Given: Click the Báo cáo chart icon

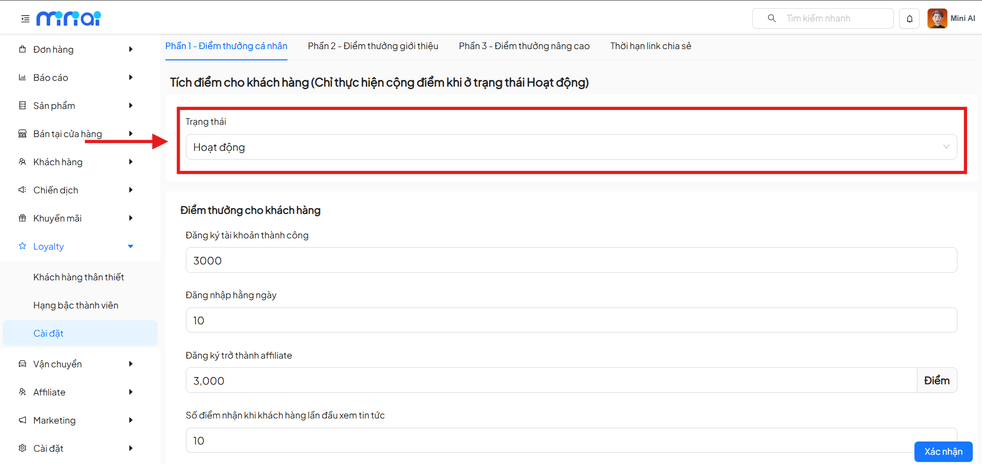Looking at the screenshot, I should point(23,78).
